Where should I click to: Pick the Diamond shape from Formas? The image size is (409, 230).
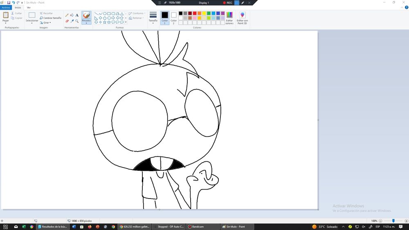click(101, 18)
